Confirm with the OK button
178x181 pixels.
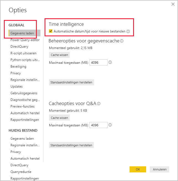click(138, 169)
